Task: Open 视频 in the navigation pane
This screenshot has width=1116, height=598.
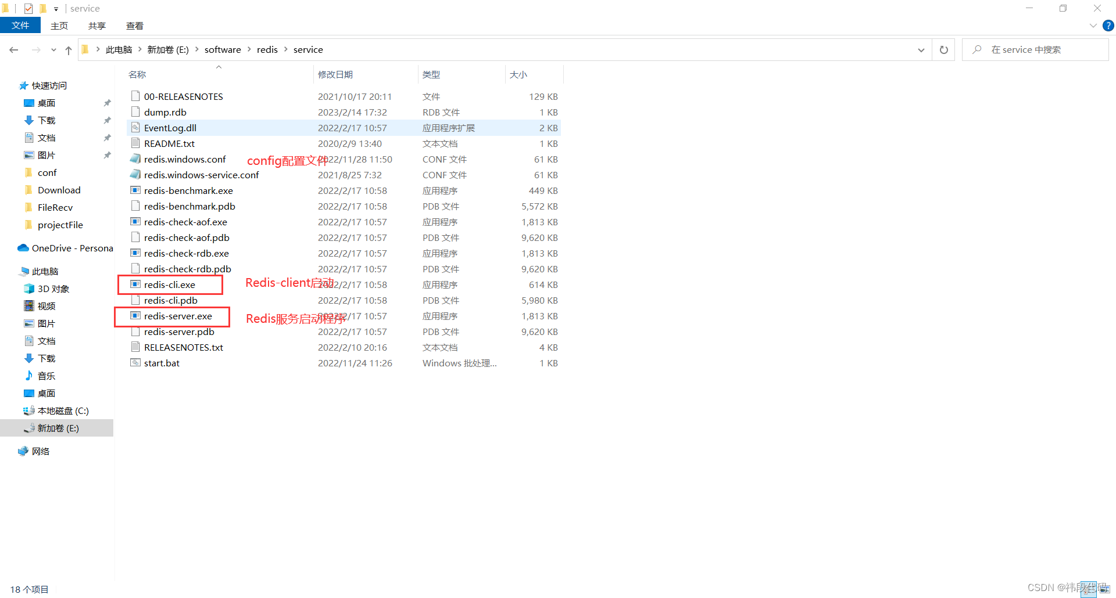Action: (46, 306)
